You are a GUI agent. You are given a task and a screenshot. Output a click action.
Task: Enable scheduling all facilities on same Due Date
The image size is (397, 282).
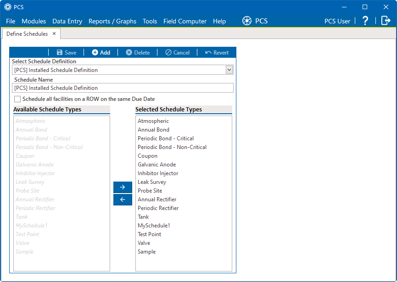click(x=17, y=99)
